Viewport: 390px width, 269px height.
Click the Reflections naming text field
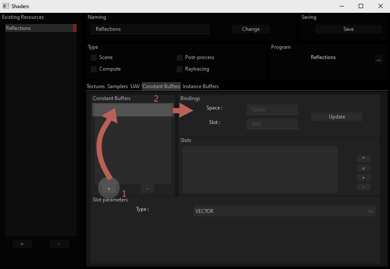point(150,29)
